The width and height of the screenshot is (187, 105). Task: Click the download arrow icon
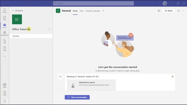click(x=73, y=85)
